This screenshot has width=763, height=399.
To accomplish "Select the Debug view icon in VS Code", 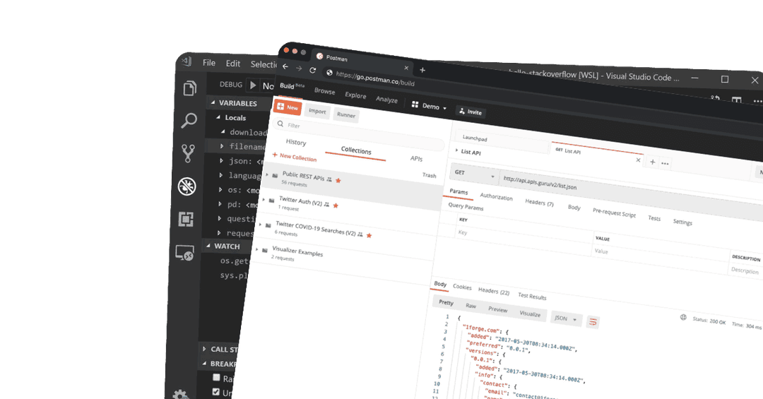I will (187, 186).
